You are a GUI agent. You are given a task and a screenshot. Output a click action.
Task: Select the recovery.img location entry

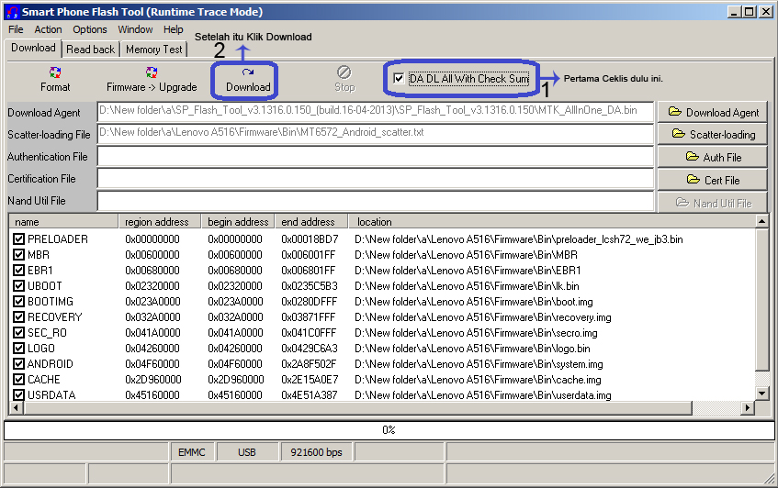tap(483, 317)
